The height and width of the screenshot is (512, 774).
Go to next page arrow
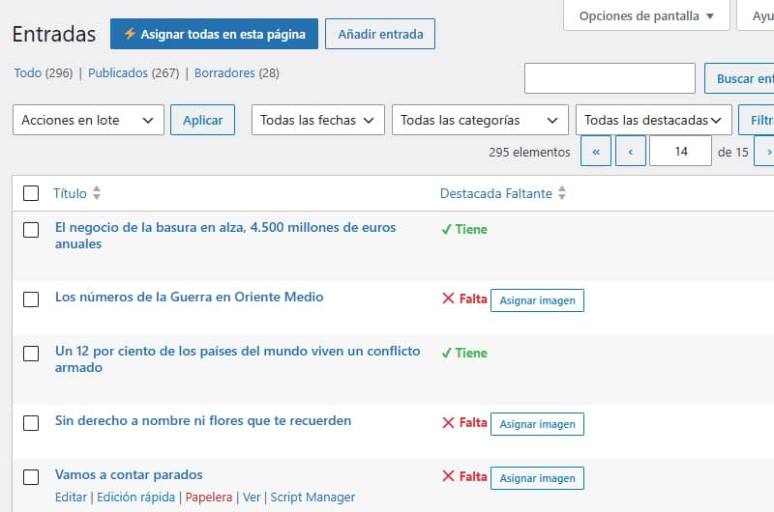(x=766, y=152)
